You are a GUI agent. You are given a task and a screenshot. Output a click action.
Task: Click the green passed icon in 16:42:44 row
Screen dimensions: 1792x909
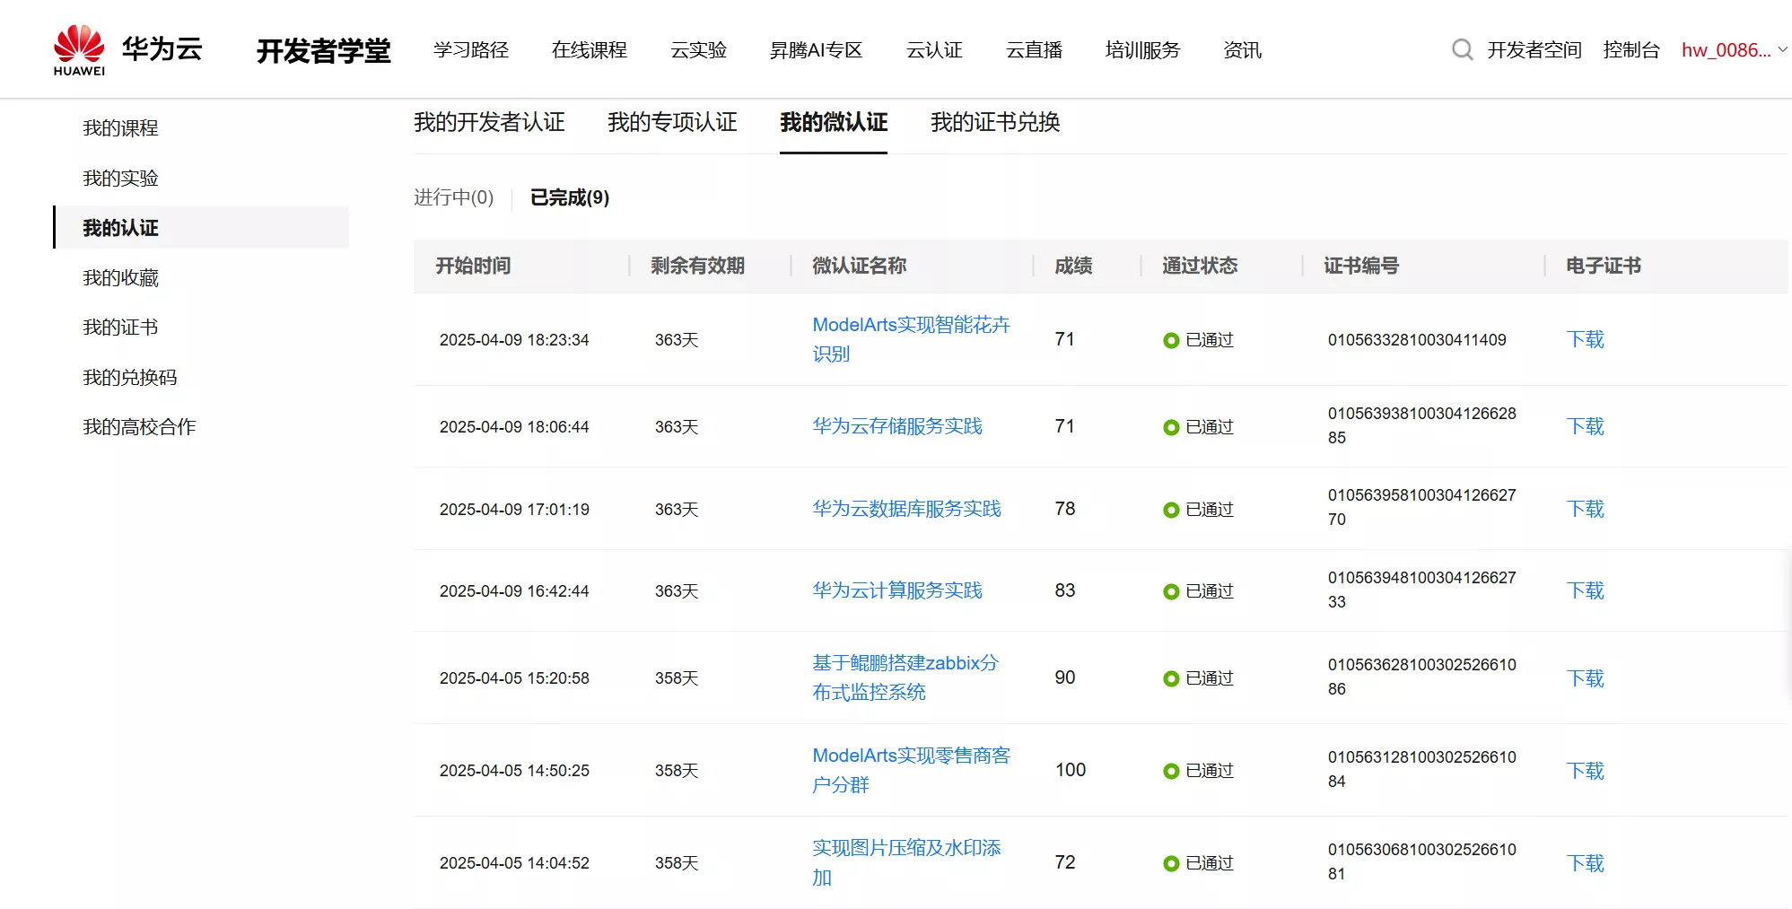[1170, 591]
